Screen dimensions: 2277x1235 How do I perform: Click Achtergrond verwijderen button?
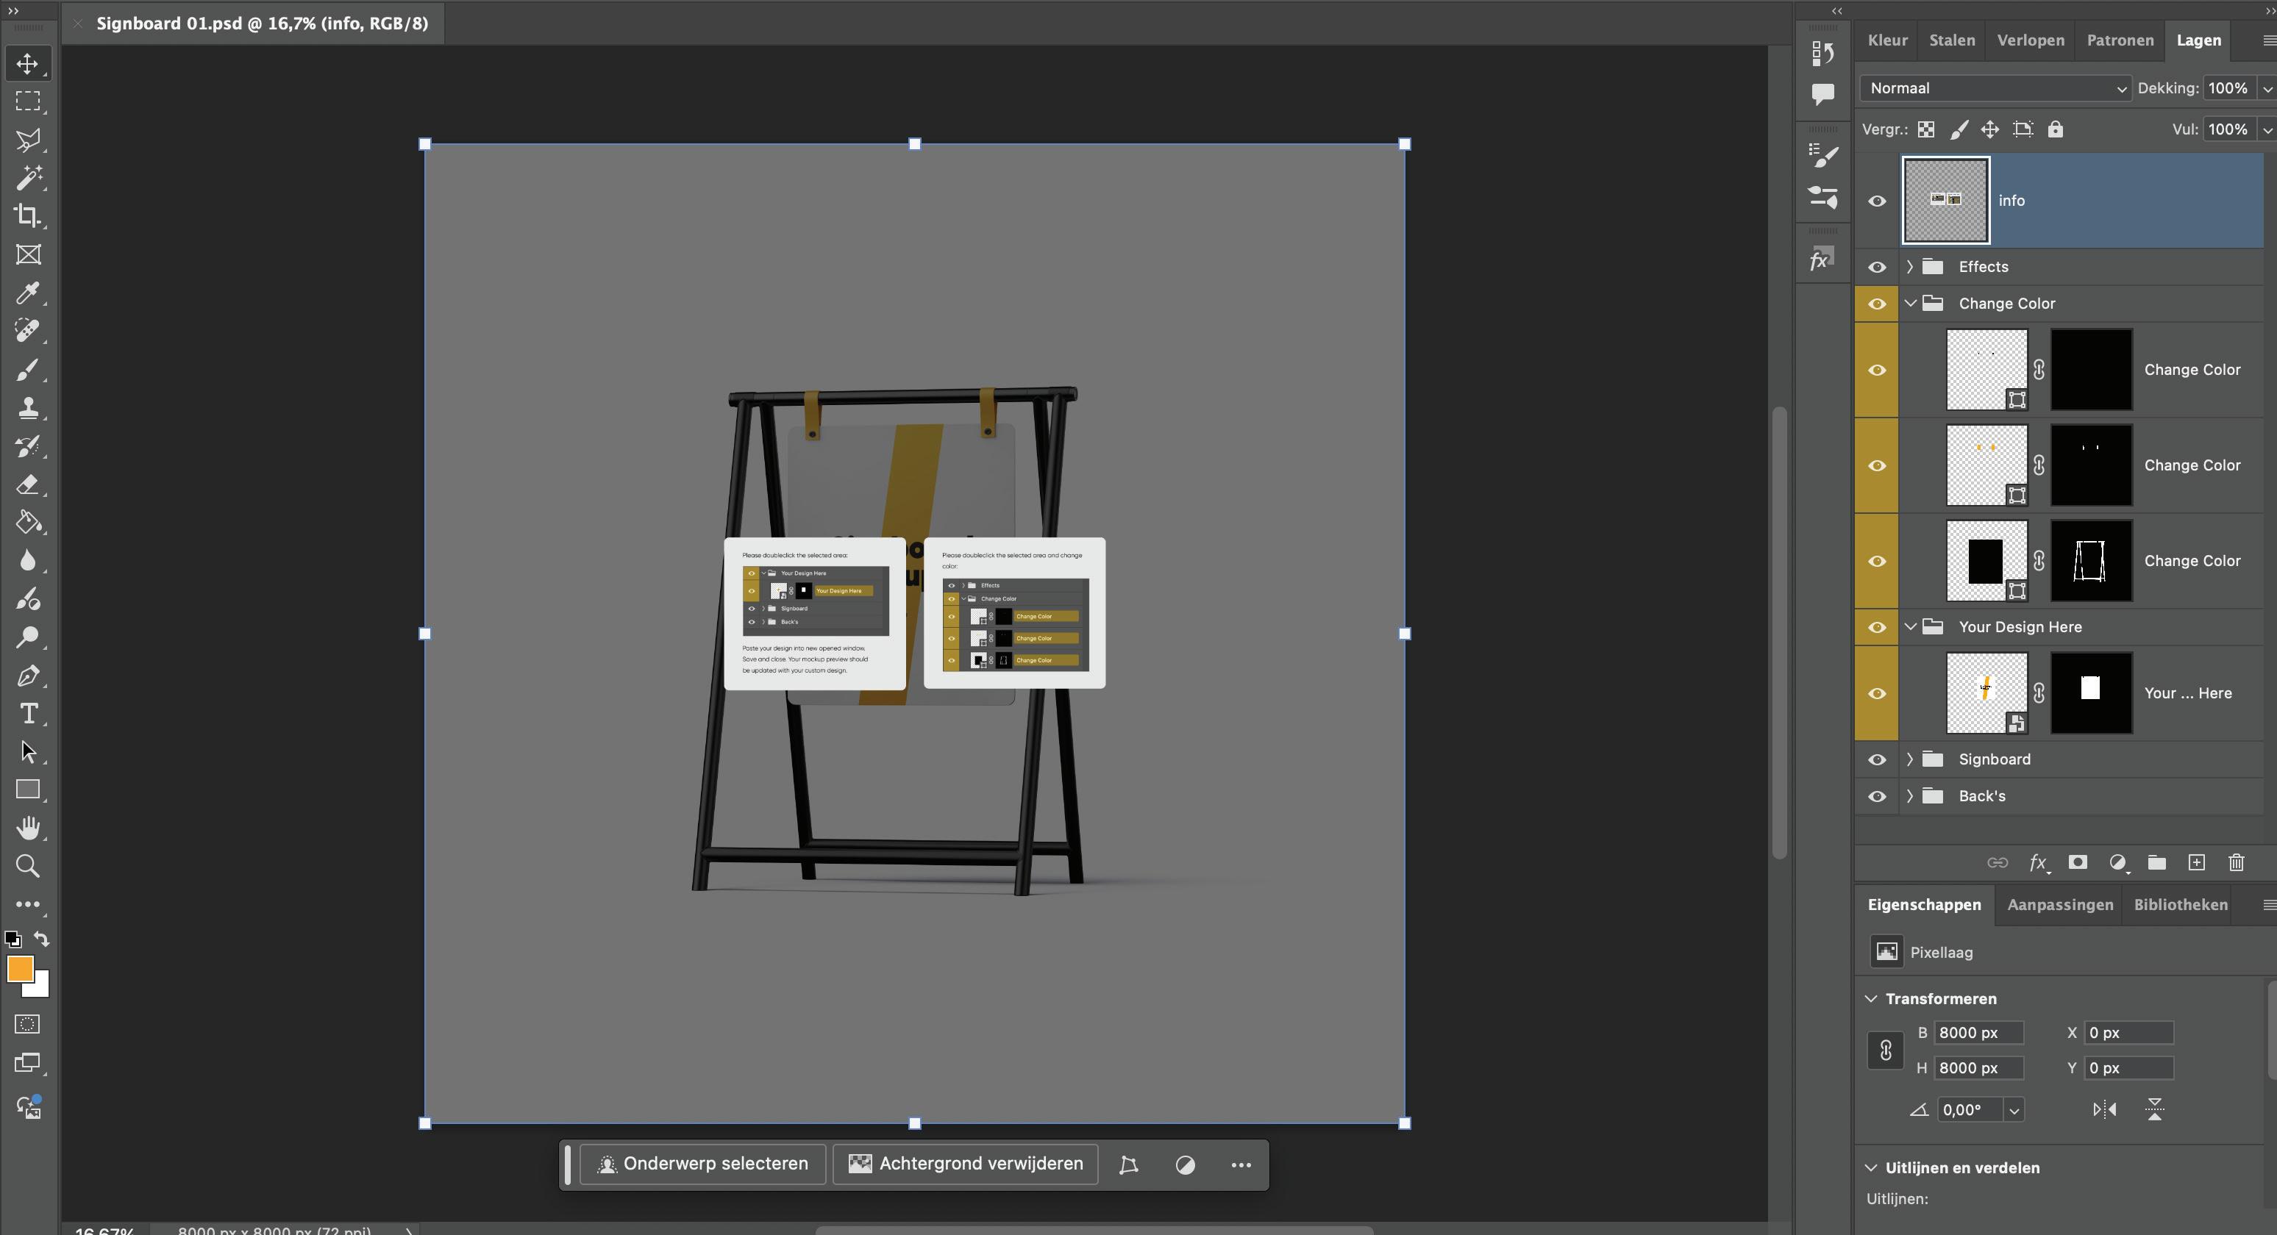[965, 1164]
